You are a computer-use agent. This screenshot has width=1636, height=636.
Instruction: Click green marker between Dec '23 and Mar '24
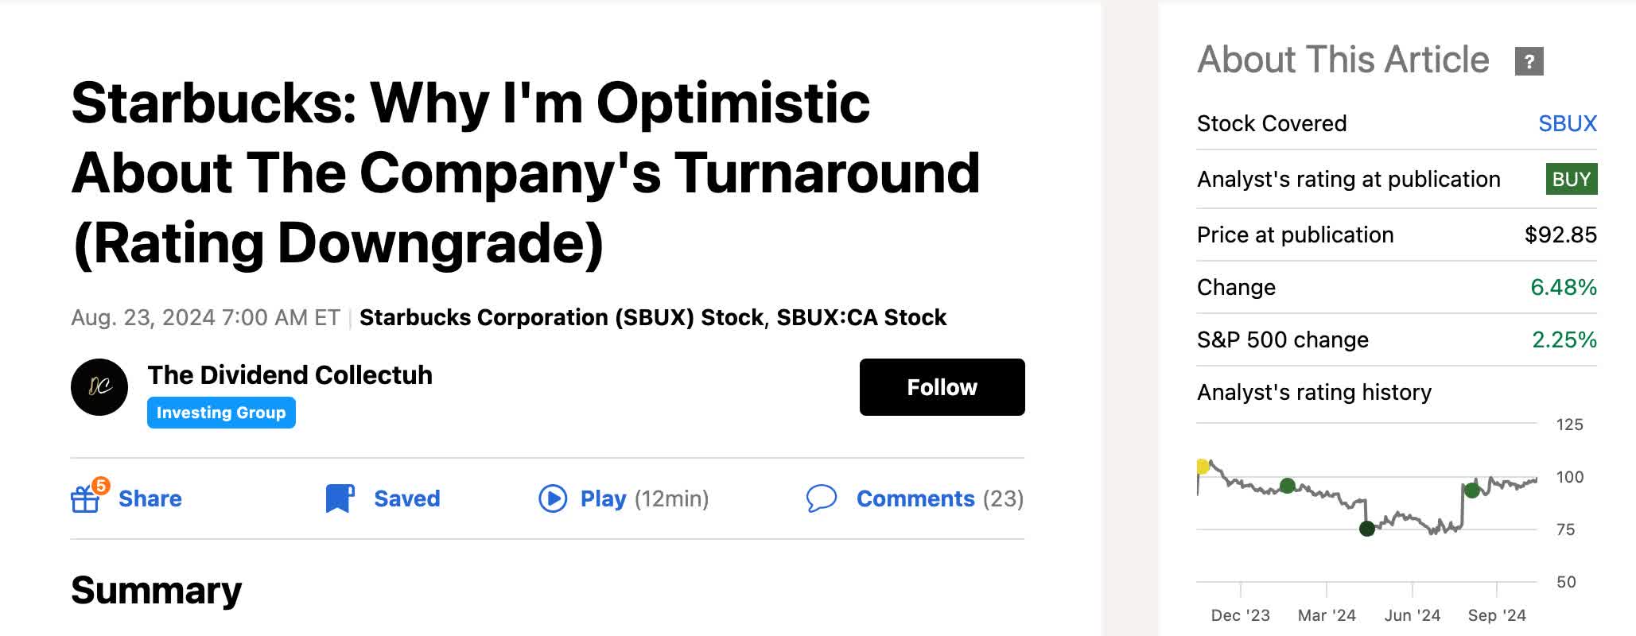coord(1288,486)
